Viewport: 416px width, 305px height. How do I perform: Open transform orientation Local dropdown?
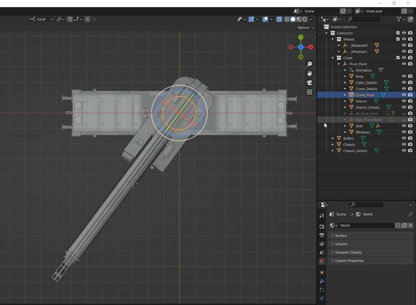[42, 19]
